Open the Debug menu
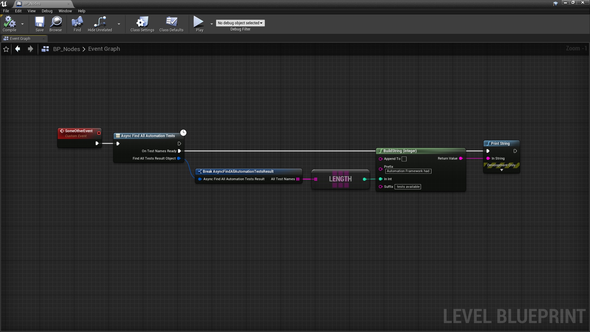The width and height of the screenshot is (590, 332). 47,11
